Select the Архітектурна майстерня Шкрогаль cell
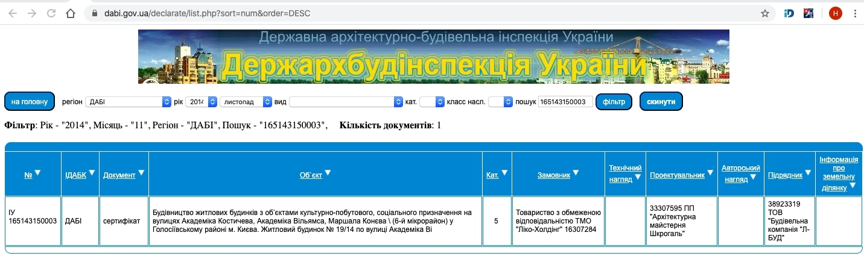The height and width of the screenshot is (256, 864). (681, 221)
